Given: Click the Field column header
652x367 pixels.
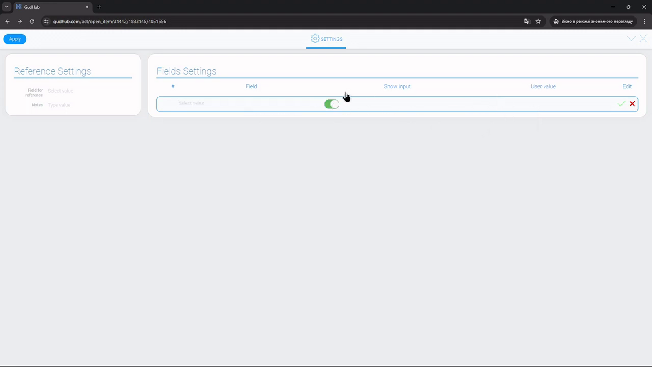Looking at the screenshot, I should click(x=251, y=86).
